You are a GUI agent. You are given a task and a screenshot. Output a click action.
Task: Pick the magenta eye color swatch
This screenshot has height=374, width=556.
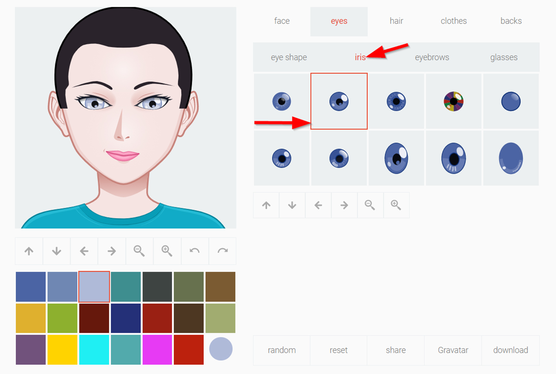157,349
